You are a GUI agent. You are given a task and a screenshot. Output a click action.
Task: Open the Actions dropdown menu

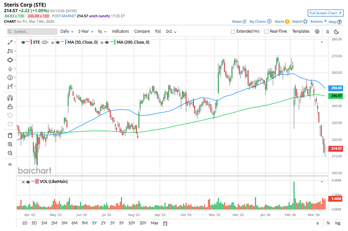tap(318, 22)
